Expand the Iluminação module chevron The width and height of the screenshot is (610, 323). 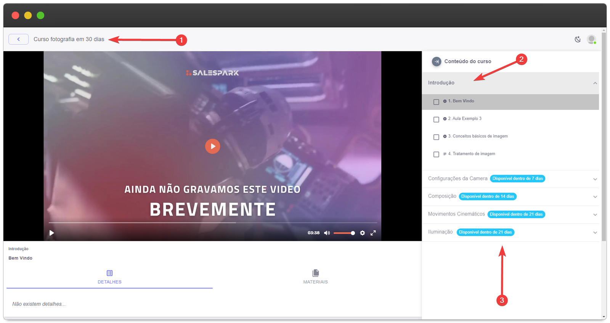click(595, 233)
